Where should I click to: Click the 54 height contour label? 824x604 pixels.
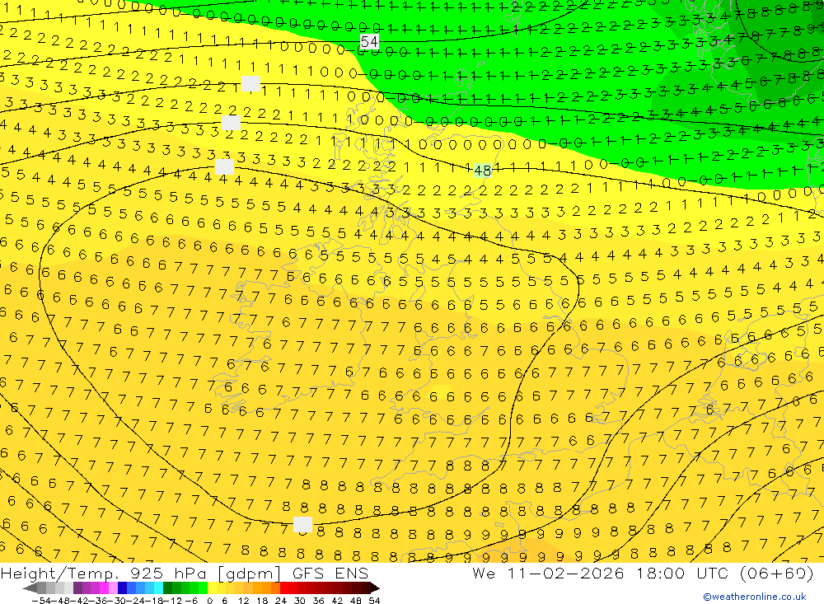tap(369, 41)
